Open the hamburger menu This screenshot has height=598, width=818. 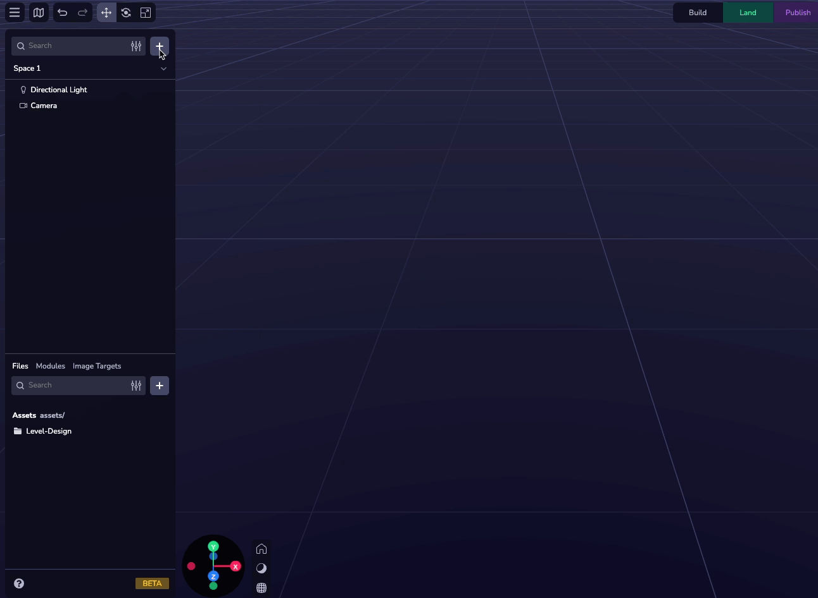(14, 12)
